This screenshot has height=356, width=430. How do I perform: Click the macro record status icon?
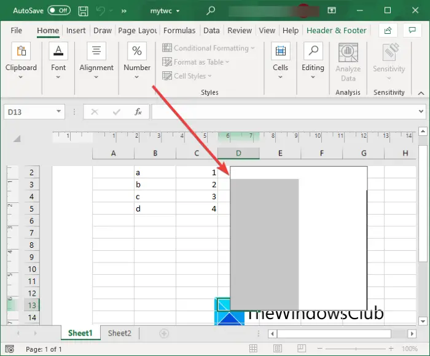(x=10, y=349)
